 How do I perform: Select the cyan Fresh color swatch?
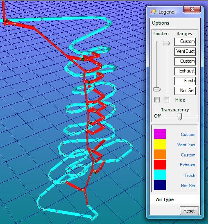point(160,175)
